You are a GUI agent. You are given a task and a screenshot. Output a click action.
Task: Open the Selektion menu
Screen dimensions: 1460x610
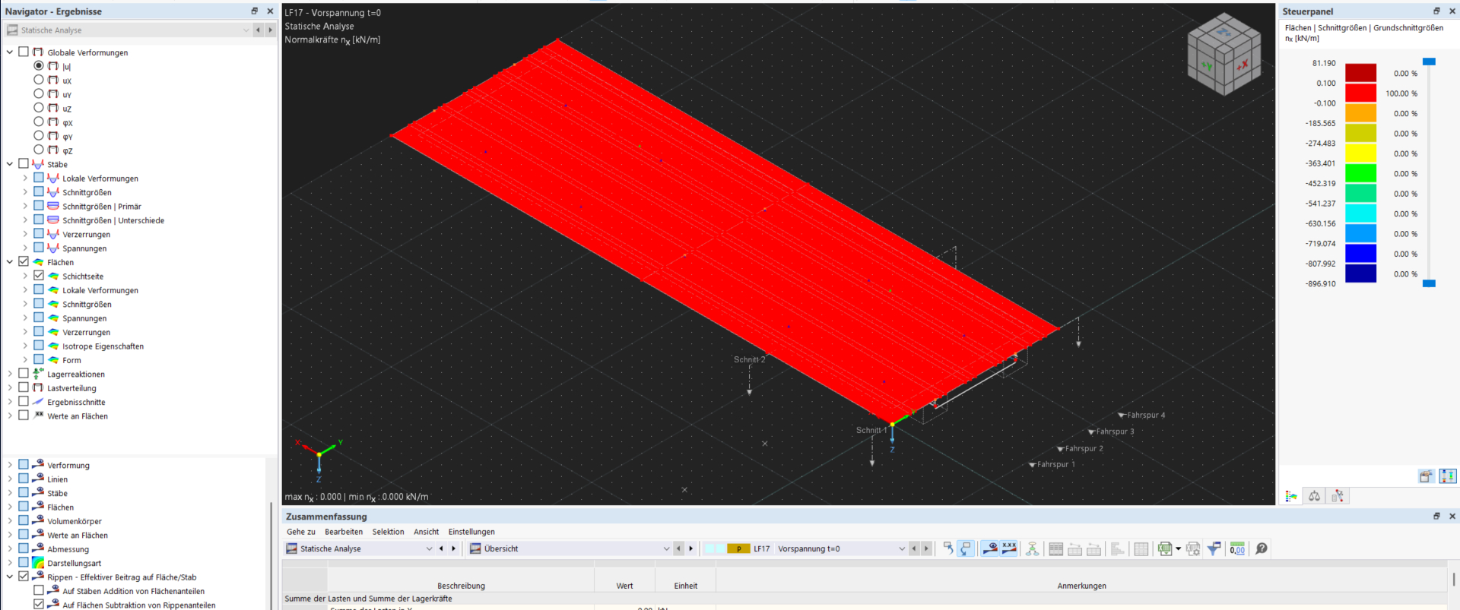tap(388, 532)
